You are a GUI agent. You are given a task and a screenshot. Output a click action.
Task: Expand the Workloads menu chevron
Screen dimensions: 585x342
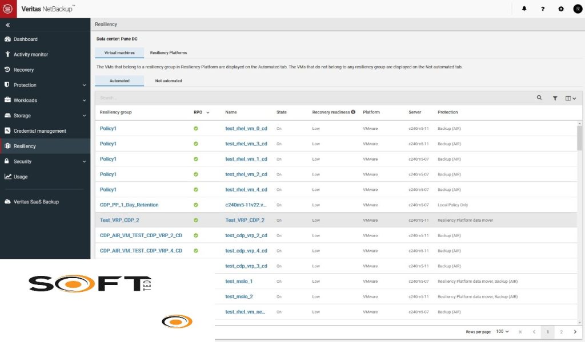85,100
